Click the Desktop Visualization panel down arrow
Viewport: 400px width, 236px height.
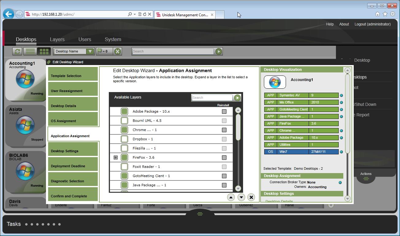point(347,199)
